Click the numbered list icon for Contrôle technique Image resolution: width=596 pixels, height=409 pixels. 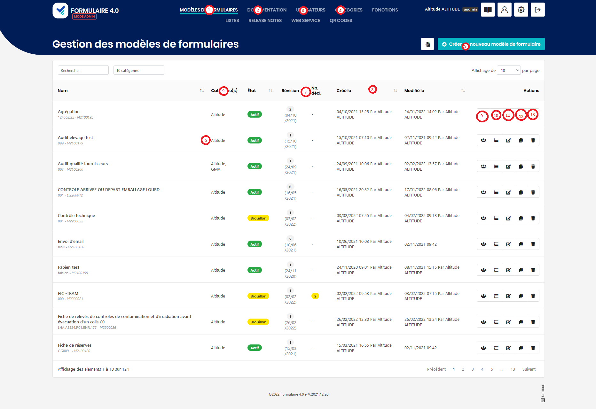point(496,218)
